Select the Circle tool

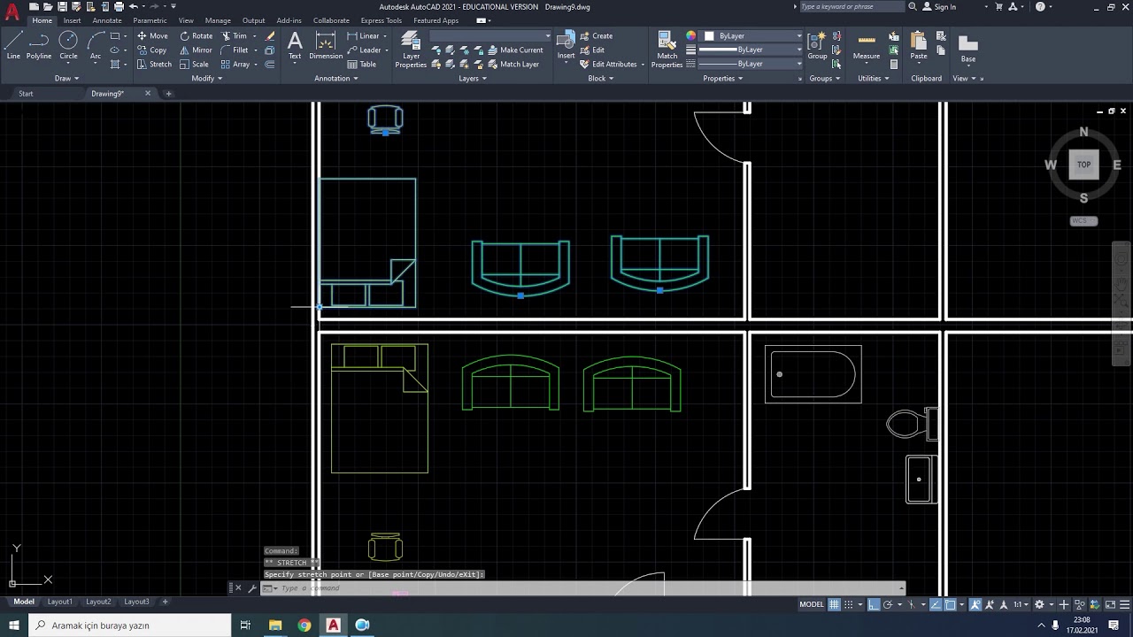click(68, 46)
